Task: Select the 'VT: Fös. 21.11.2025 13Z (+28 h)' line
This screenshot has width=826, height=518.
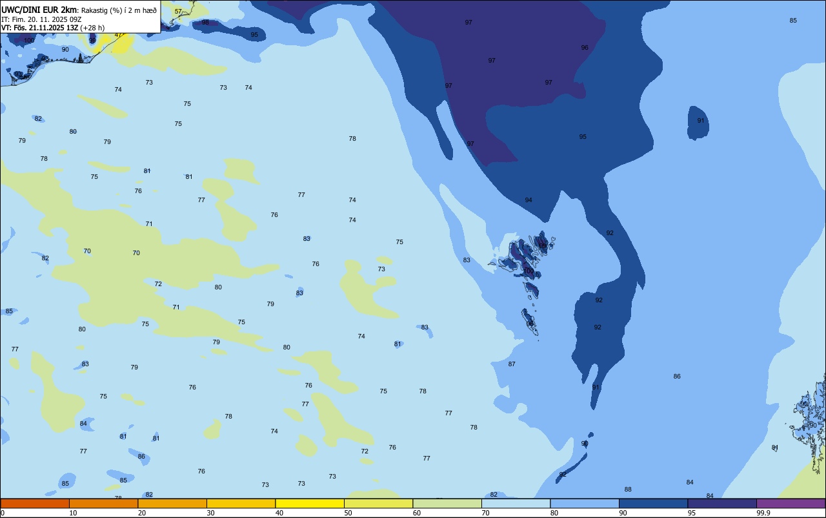Action: pos(53,28)
